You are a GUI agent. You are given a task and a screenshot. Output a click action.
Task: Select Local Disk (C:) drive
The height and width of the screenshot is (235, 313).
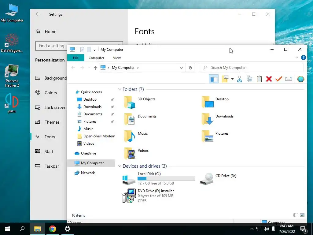(x=159, y=178)
